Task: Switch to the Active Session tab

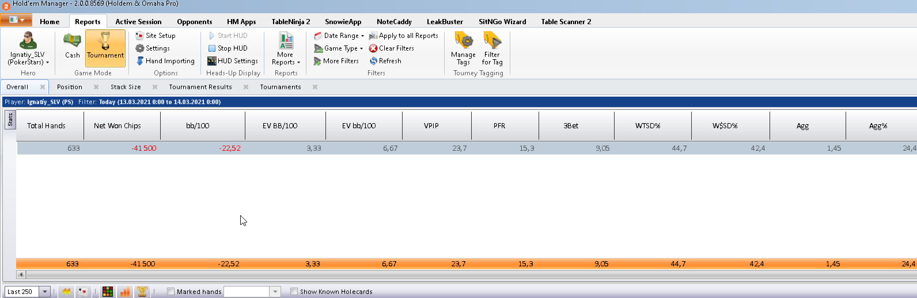Action: 138,22
